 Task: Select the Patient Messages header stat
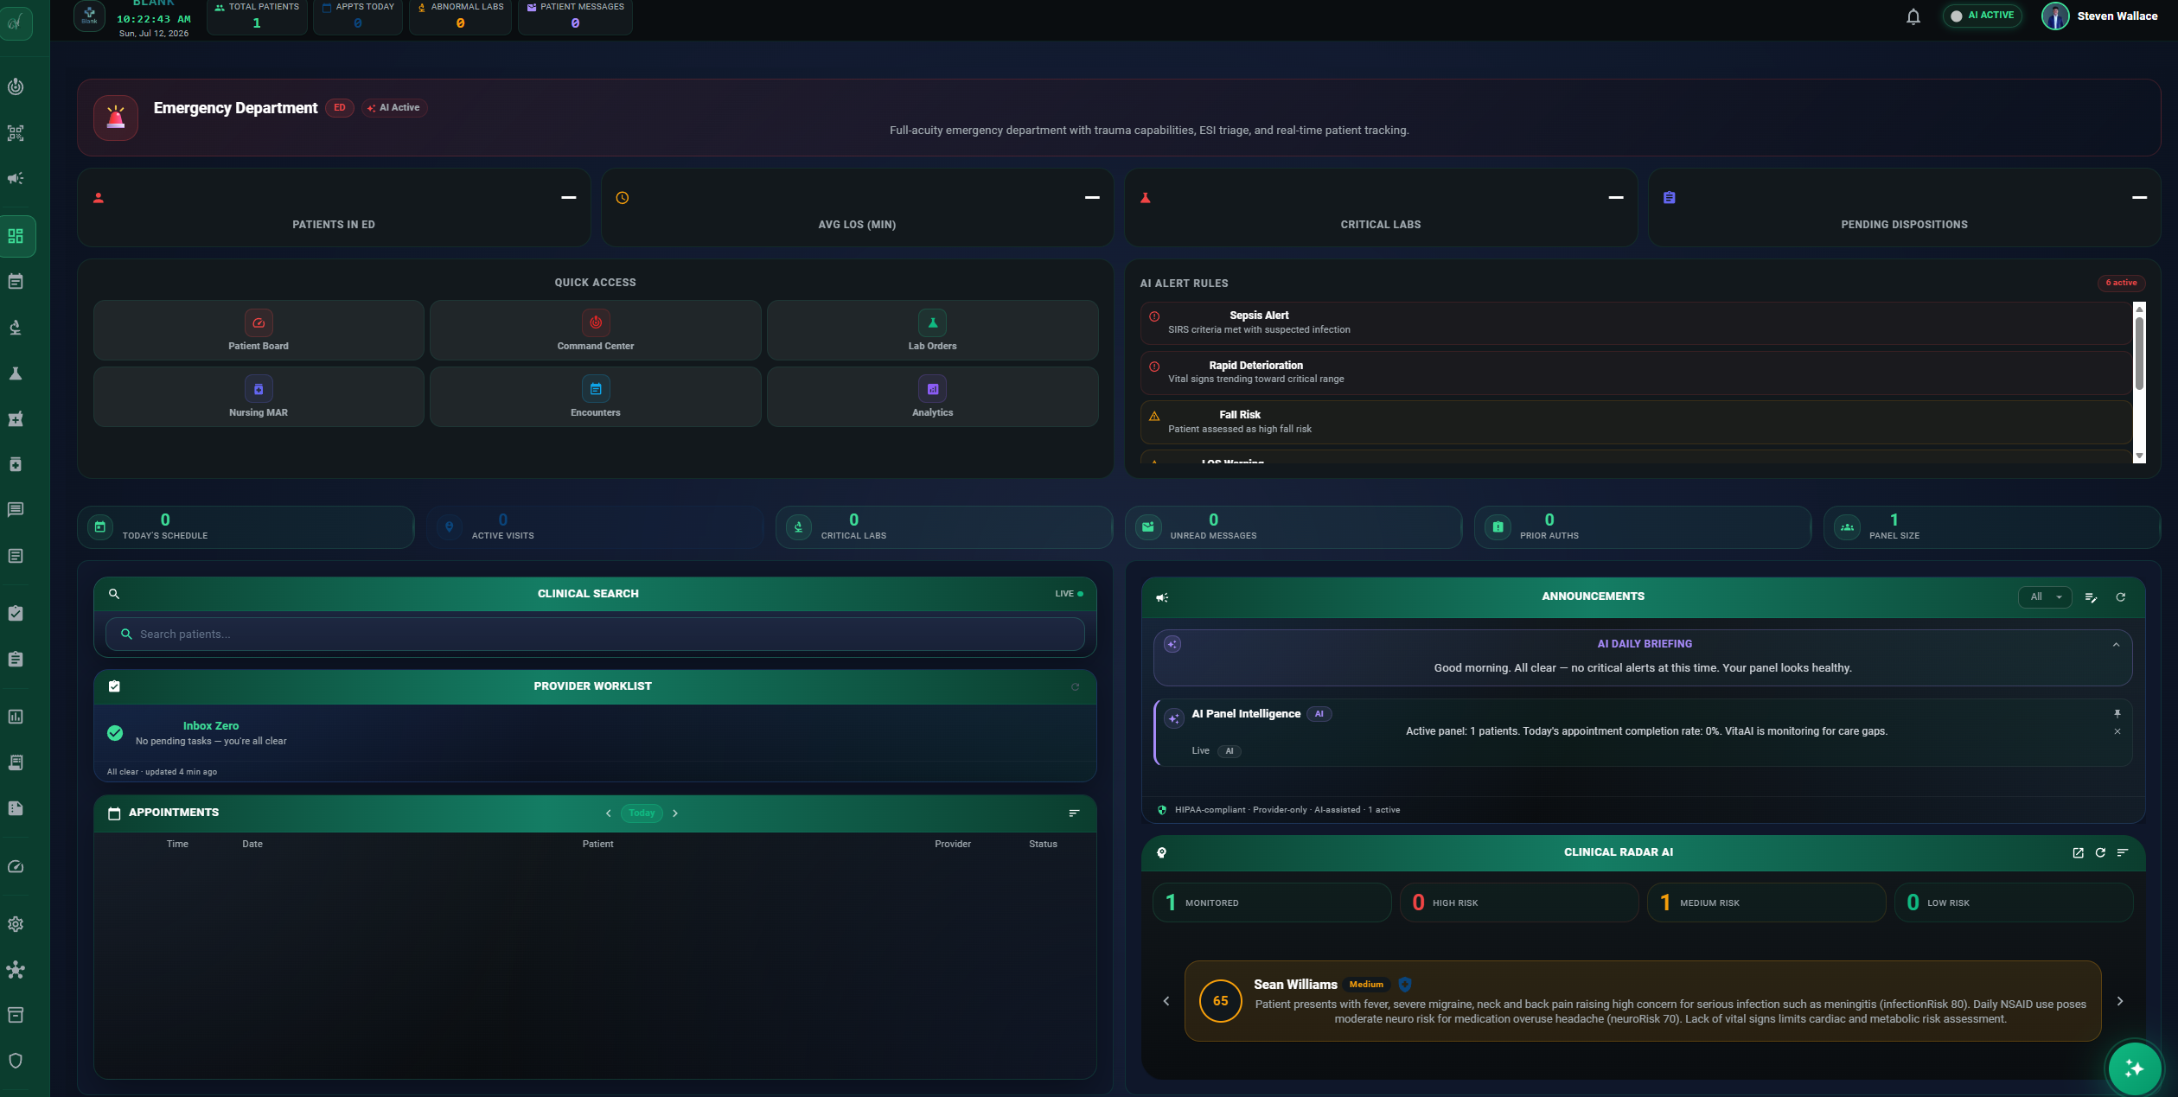coord(575,16)
